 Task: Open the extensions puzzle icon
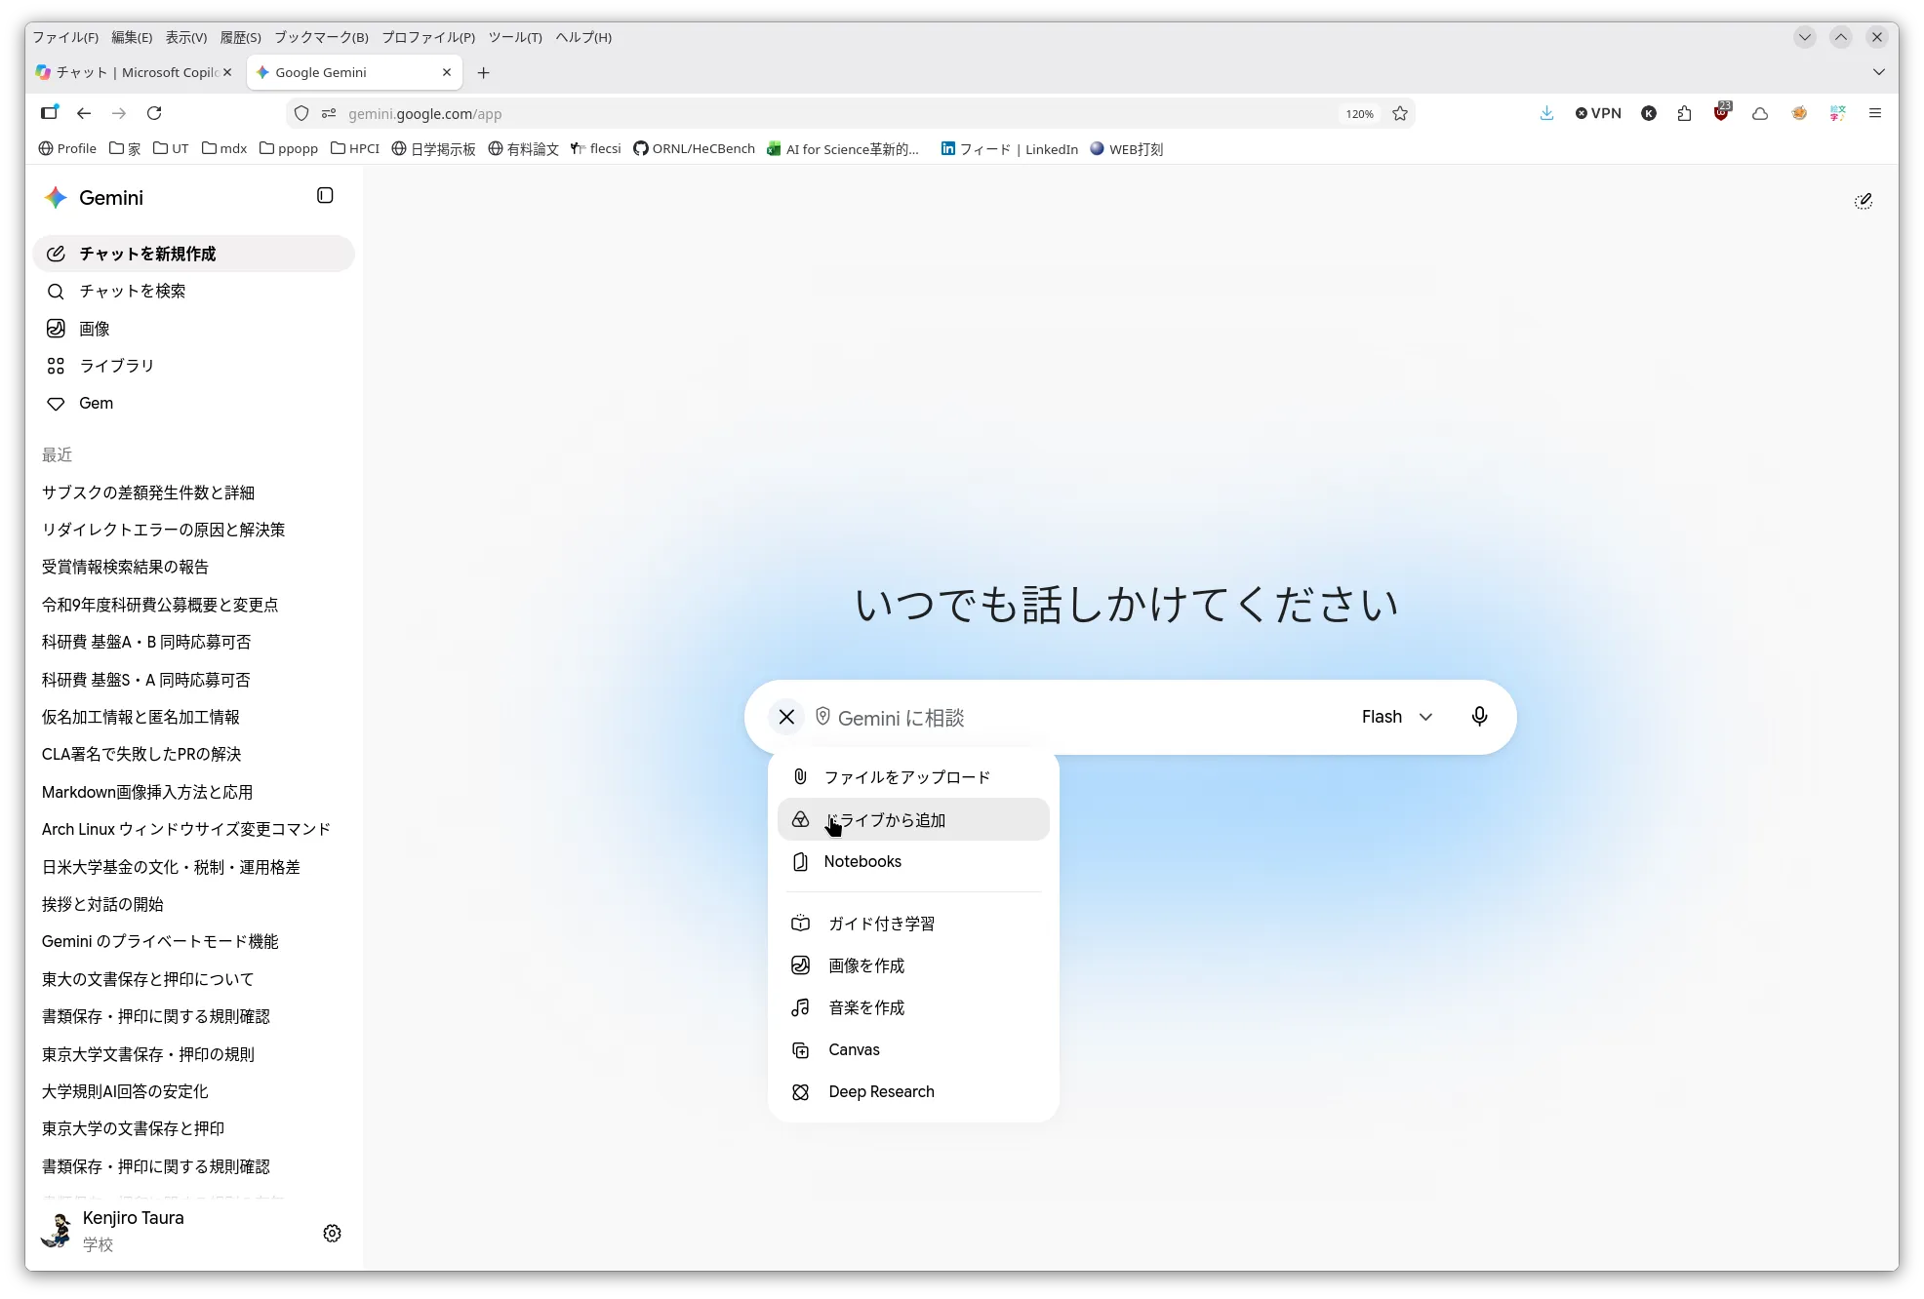[1684, 113]
